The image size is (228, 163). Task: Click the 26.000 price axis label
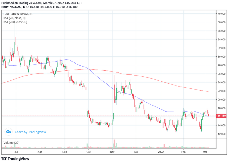222,74
